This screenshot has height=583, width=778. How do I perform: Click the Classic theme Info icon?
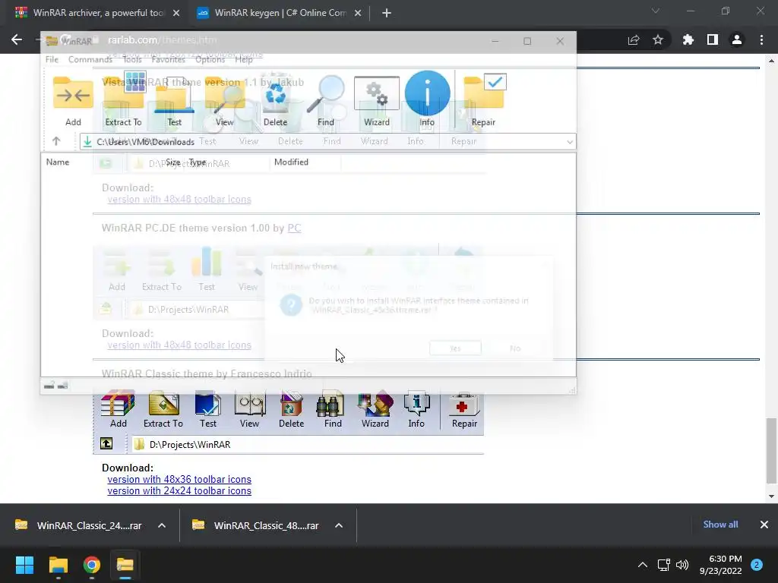(416, 411)
